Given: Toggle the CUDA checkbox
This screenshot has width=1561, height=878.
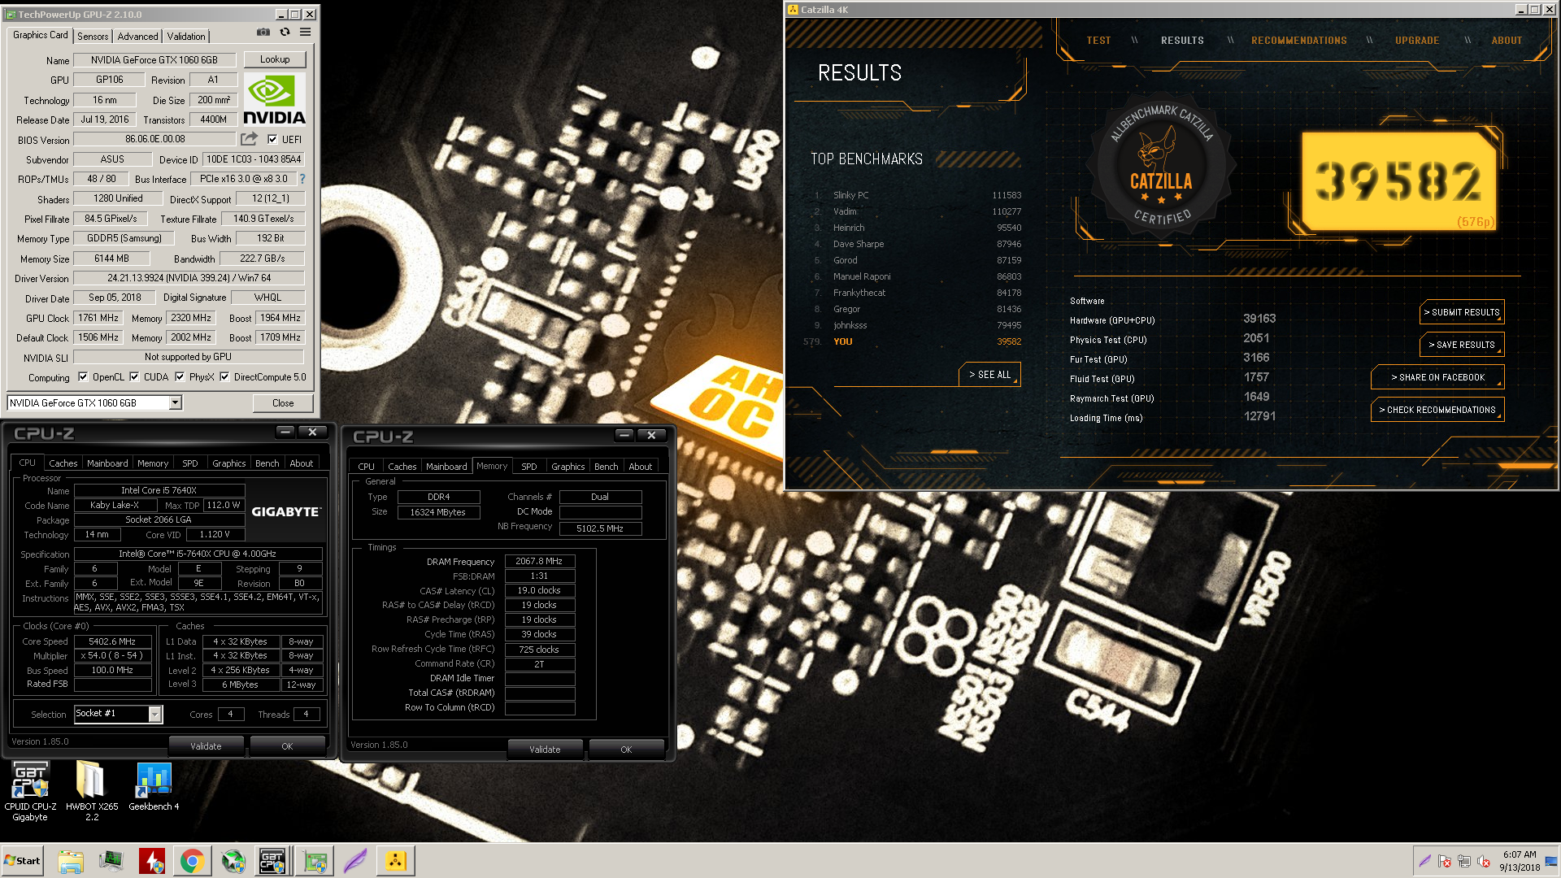Looking at the screenshot, I should (134, 377).
